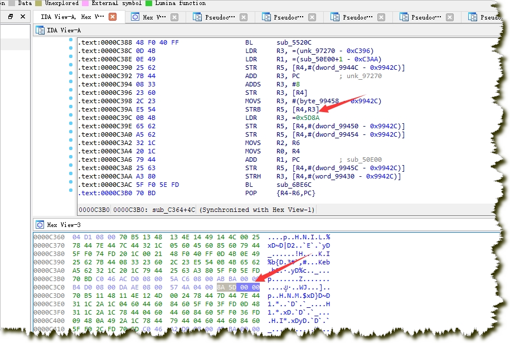The width and height of the screenshot is (510, 343).
Task: Toggle breakpoint dot at address 0000C3B0
Action: (x=71, y=190)
